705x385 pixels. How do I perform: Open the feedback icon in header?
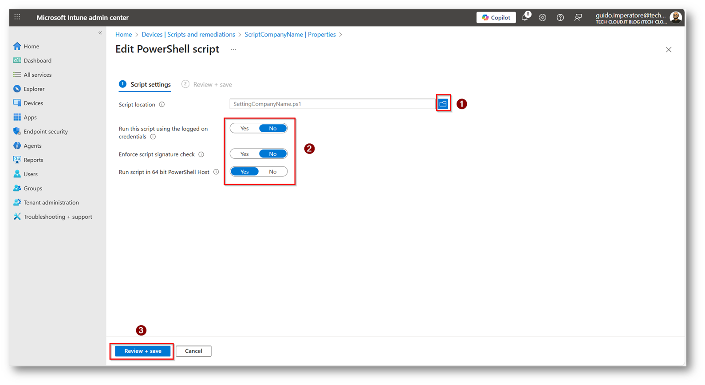point(578,18)
